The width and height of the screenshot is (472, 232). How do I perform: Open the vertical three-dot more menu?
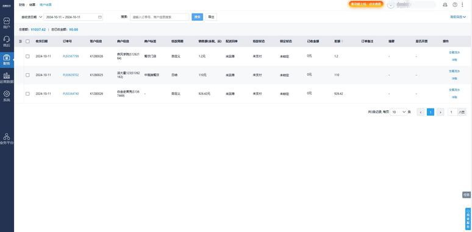click(462, 5)
